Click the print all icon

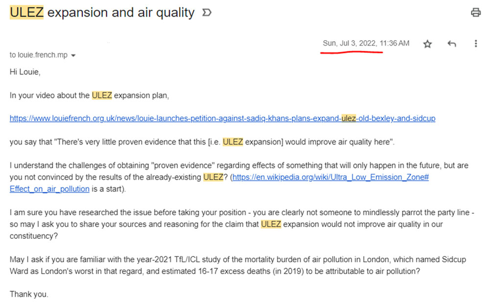coord(475,13)
